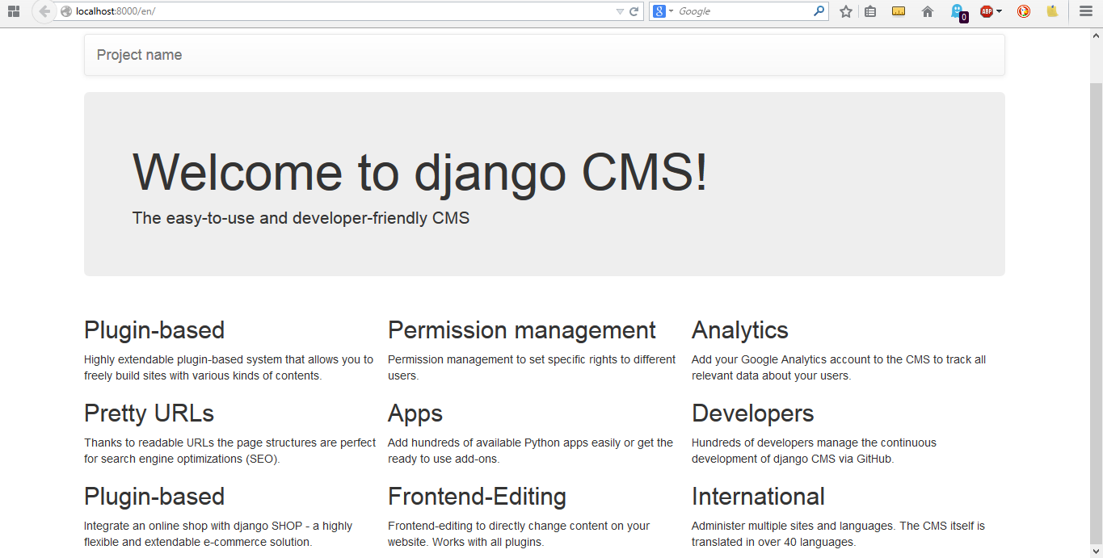Image resolution: width=1103 pixels, height=558 pixels.
Task: Expand the Adblock Plus dropdown arrow
Action: click(x=999, y=11)
